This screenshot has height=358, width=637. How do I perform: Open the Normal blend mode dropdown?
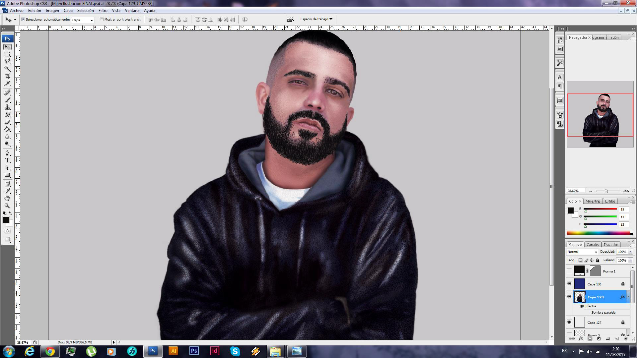click(582, 252)
